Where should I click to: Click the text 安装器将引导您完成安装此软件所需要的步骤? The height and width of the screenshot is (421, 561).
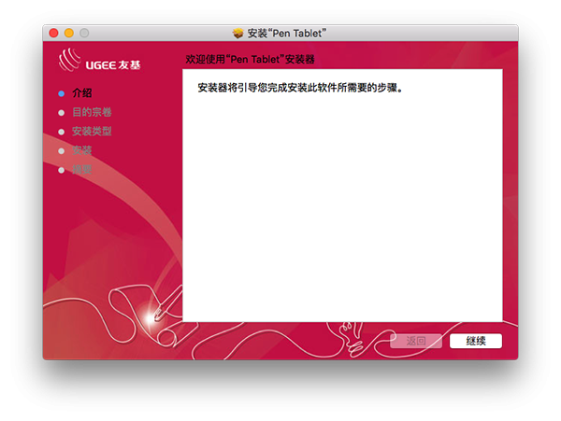[x=300, y=88]
